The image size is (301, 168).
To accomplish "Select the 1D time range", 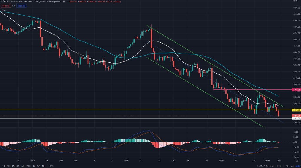I will coord(3,166).
